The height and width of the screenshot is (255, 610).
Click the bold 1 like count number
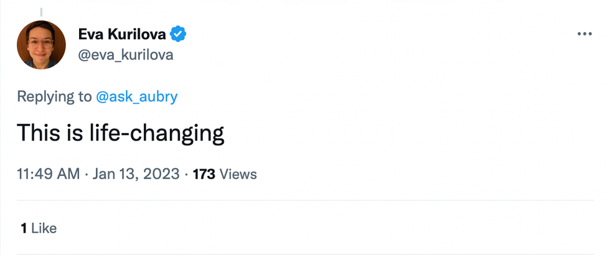tap(23, 228)
